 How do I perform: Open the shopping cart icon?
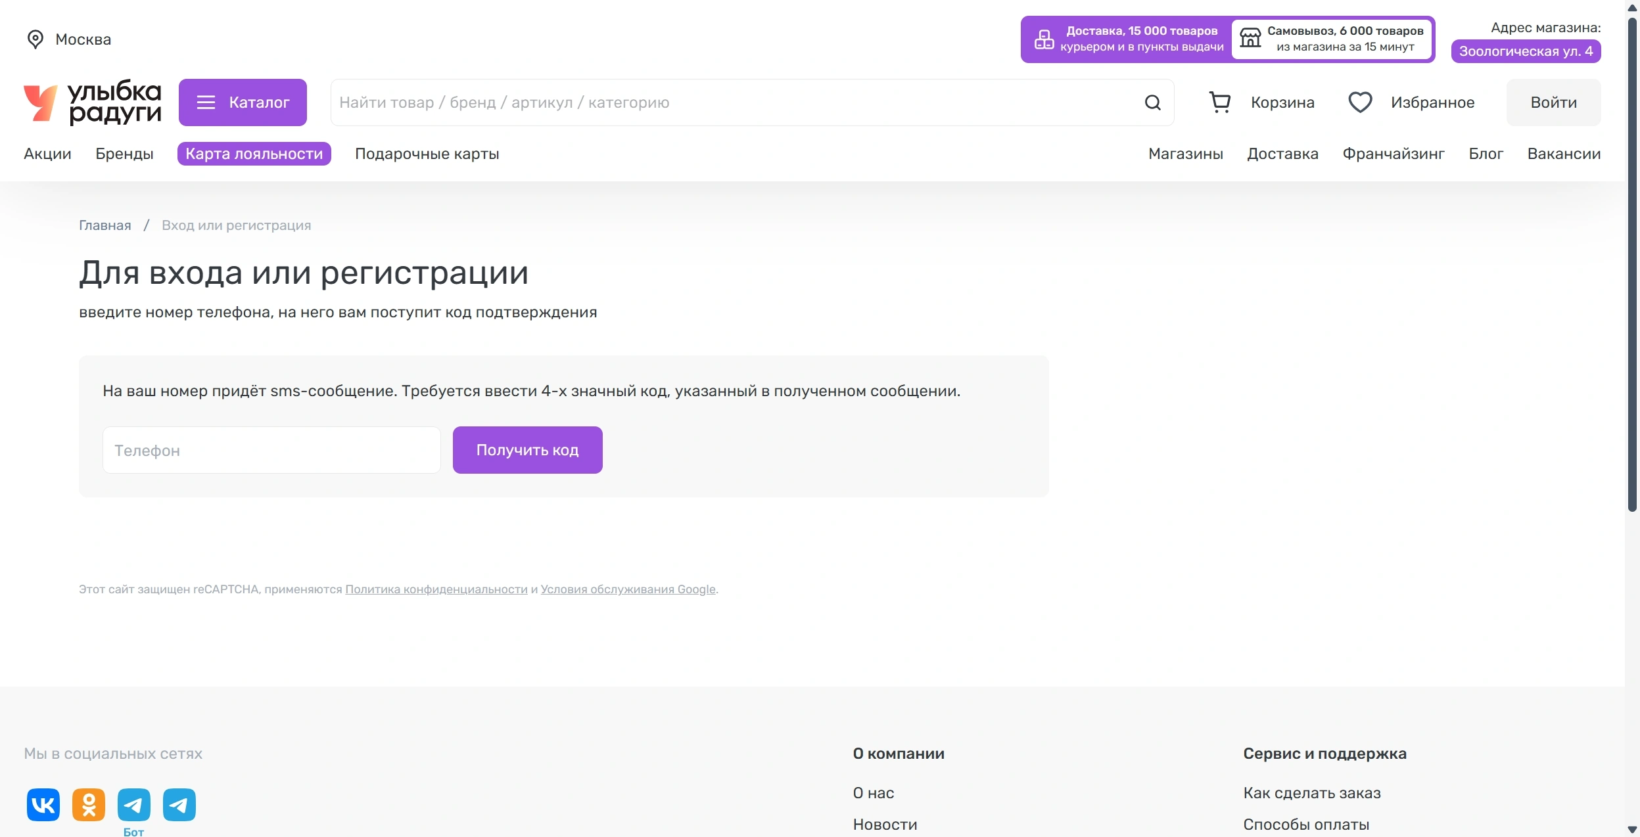(x=1220, y=102)
